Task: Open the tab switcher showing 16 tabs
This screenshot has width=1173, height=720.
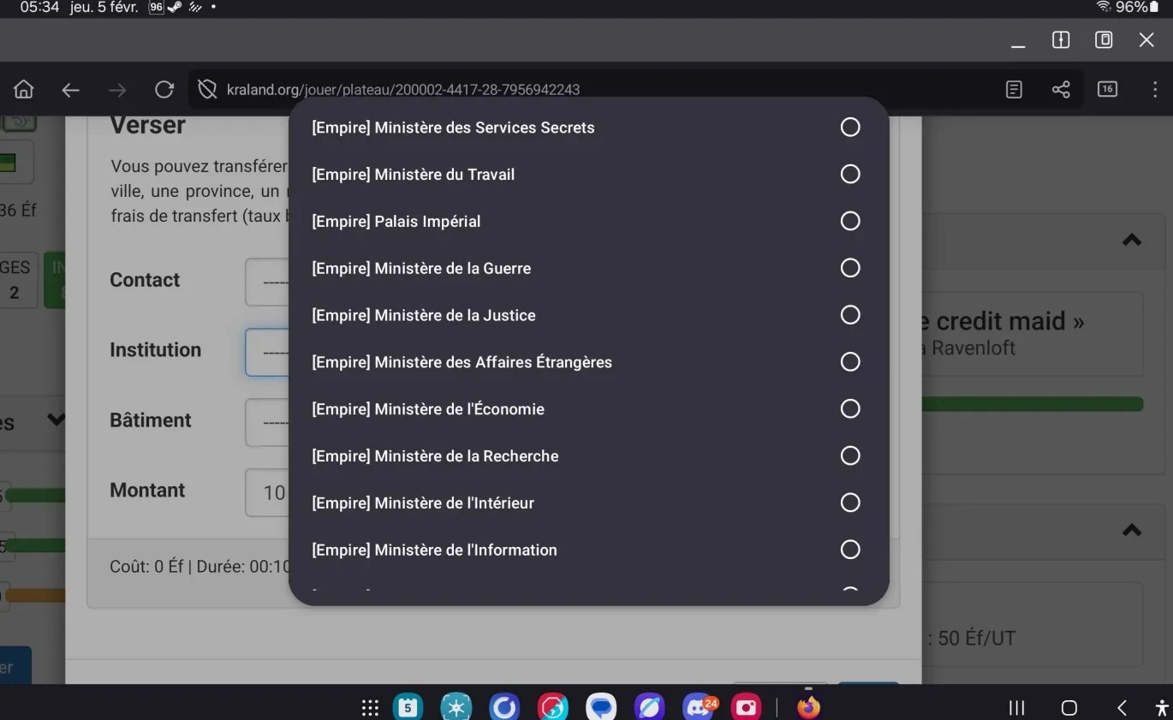Action: tap(1107, 89)
